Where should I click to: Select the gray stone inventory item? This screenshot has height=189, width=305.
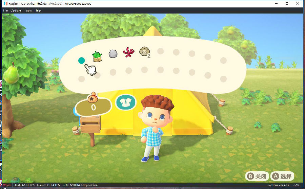click(113, 54)
